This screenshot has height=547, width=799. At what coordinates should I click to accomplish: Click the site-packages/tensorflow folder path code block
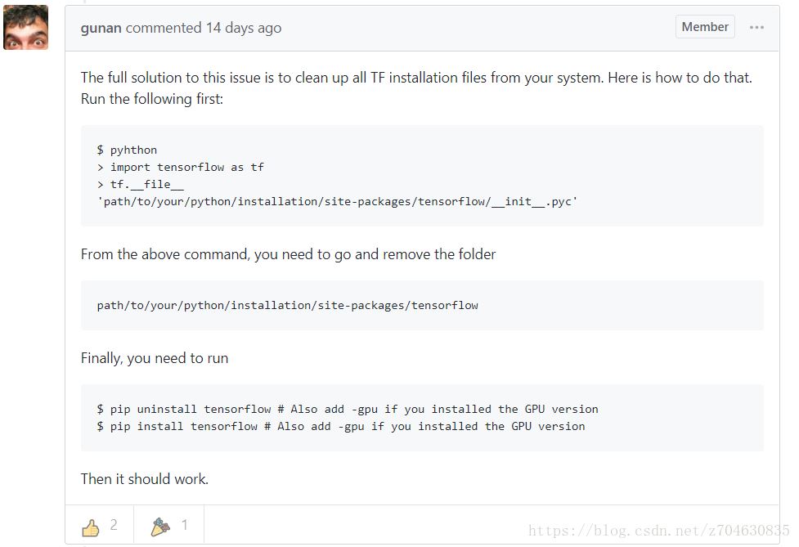(x=287, y=305)
